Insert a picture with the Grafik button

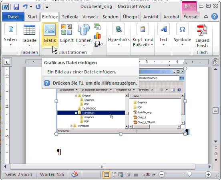50,35
